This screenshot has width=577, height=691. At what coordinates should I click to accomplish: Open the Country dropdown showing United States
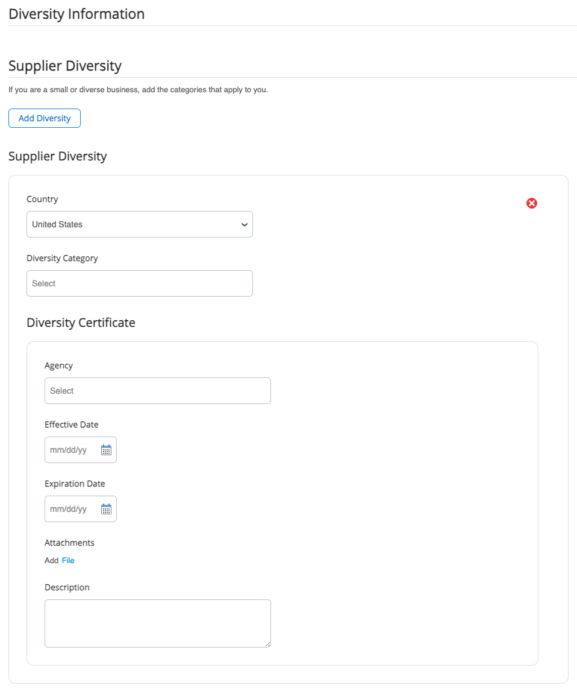tap(139, 224)
